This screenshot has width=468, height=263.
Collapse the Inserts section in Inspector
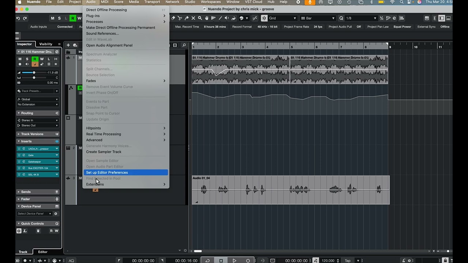tap(19, 141)
